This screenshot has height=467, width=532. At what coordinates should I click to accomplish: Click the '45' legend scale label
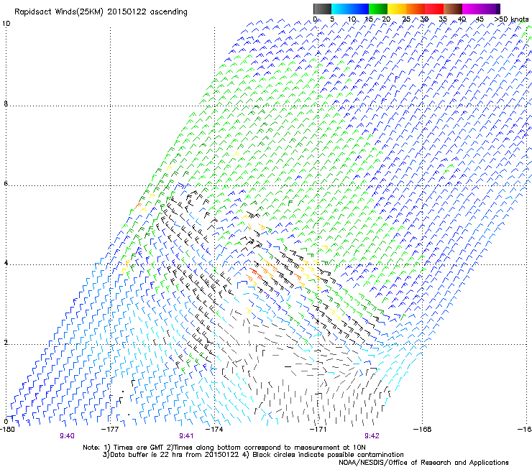click(480, 19)
